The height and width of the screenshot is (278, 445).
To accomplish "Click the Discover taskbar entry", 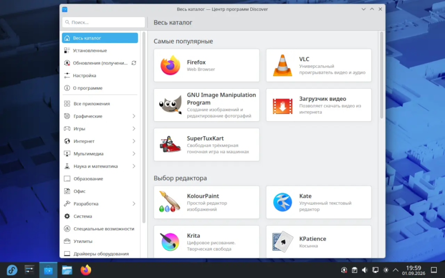I will (x=48, y=270).
